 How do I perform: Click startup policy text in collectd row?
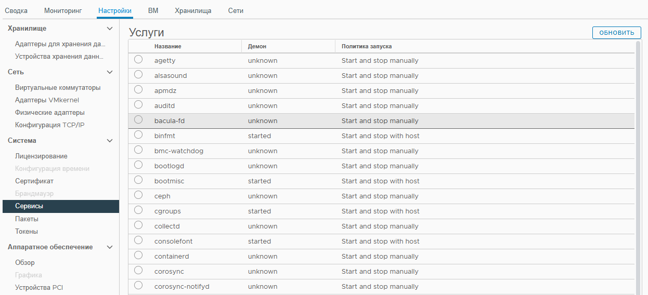coord(380,226)
